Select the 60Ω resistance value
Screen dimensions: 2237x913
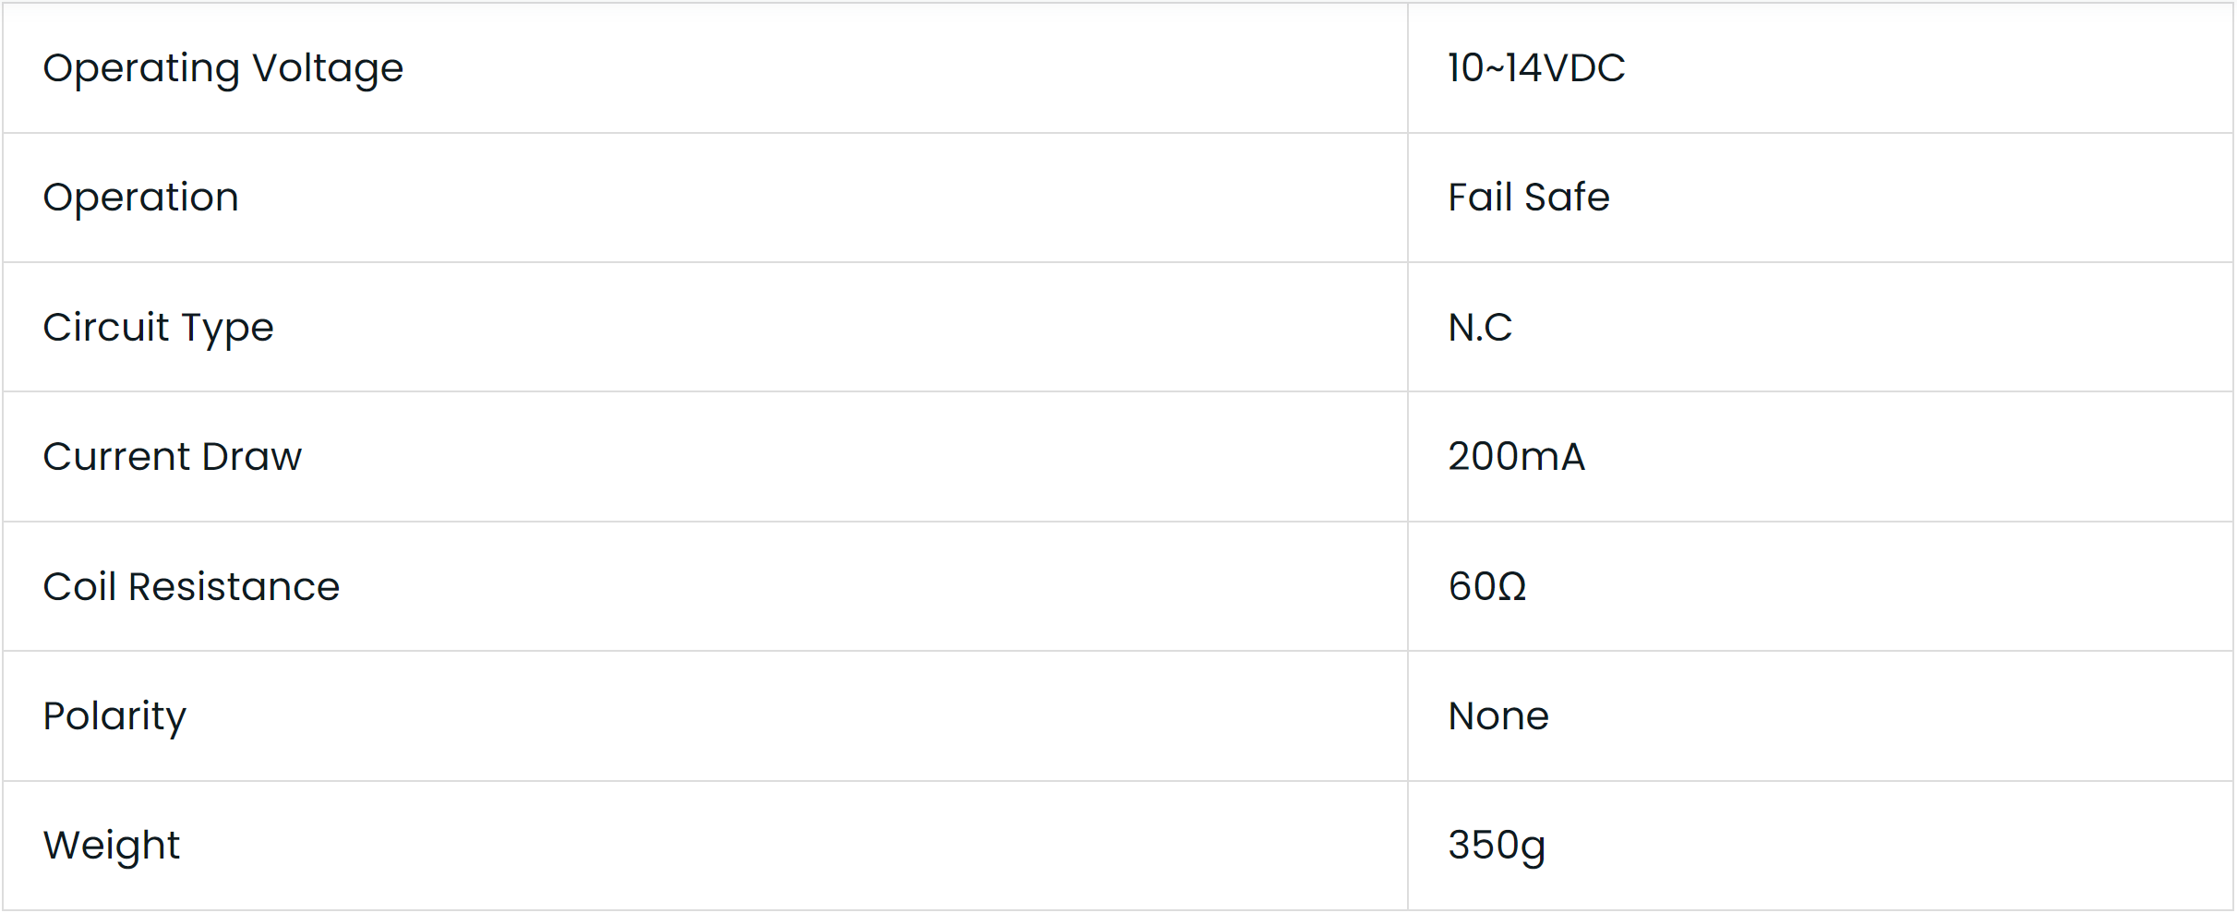coord(1486,587)
